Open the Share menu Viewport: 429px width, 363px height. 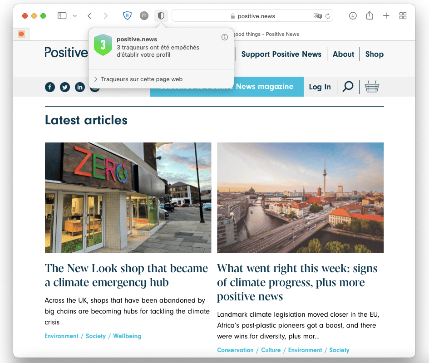370,15
